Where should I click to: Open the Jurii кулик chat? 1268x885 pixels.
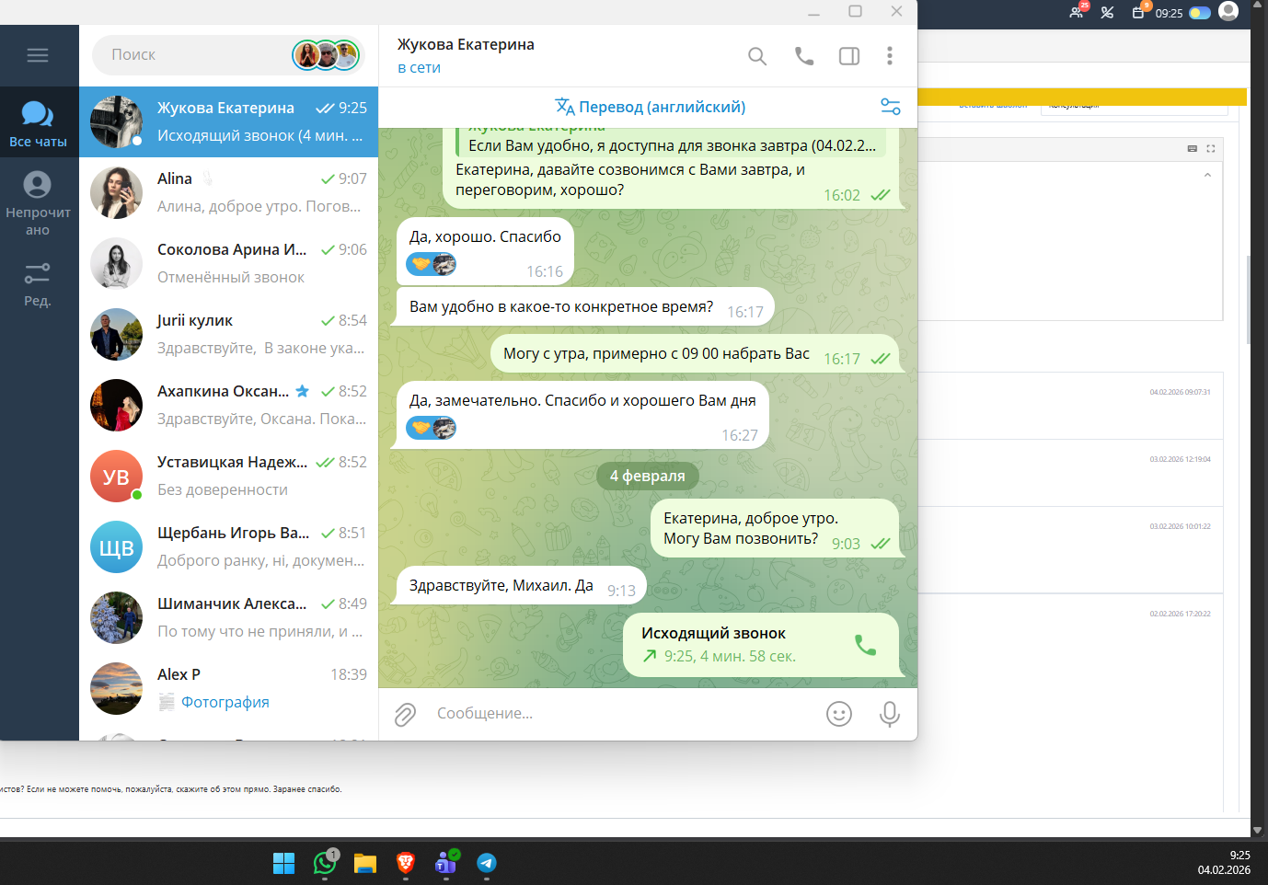click(x=228, y=334)
